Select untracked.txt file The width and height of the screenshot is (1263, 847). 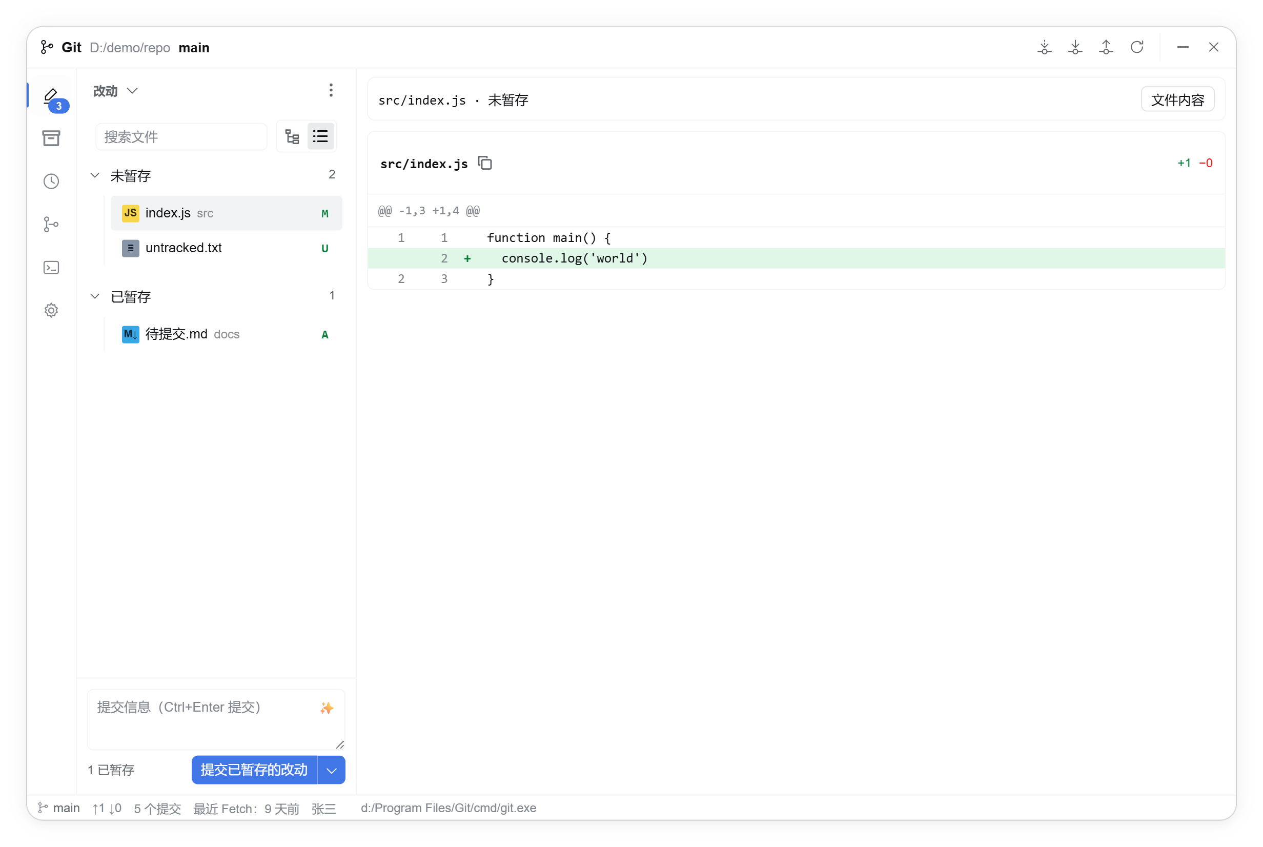coord(226,248)
